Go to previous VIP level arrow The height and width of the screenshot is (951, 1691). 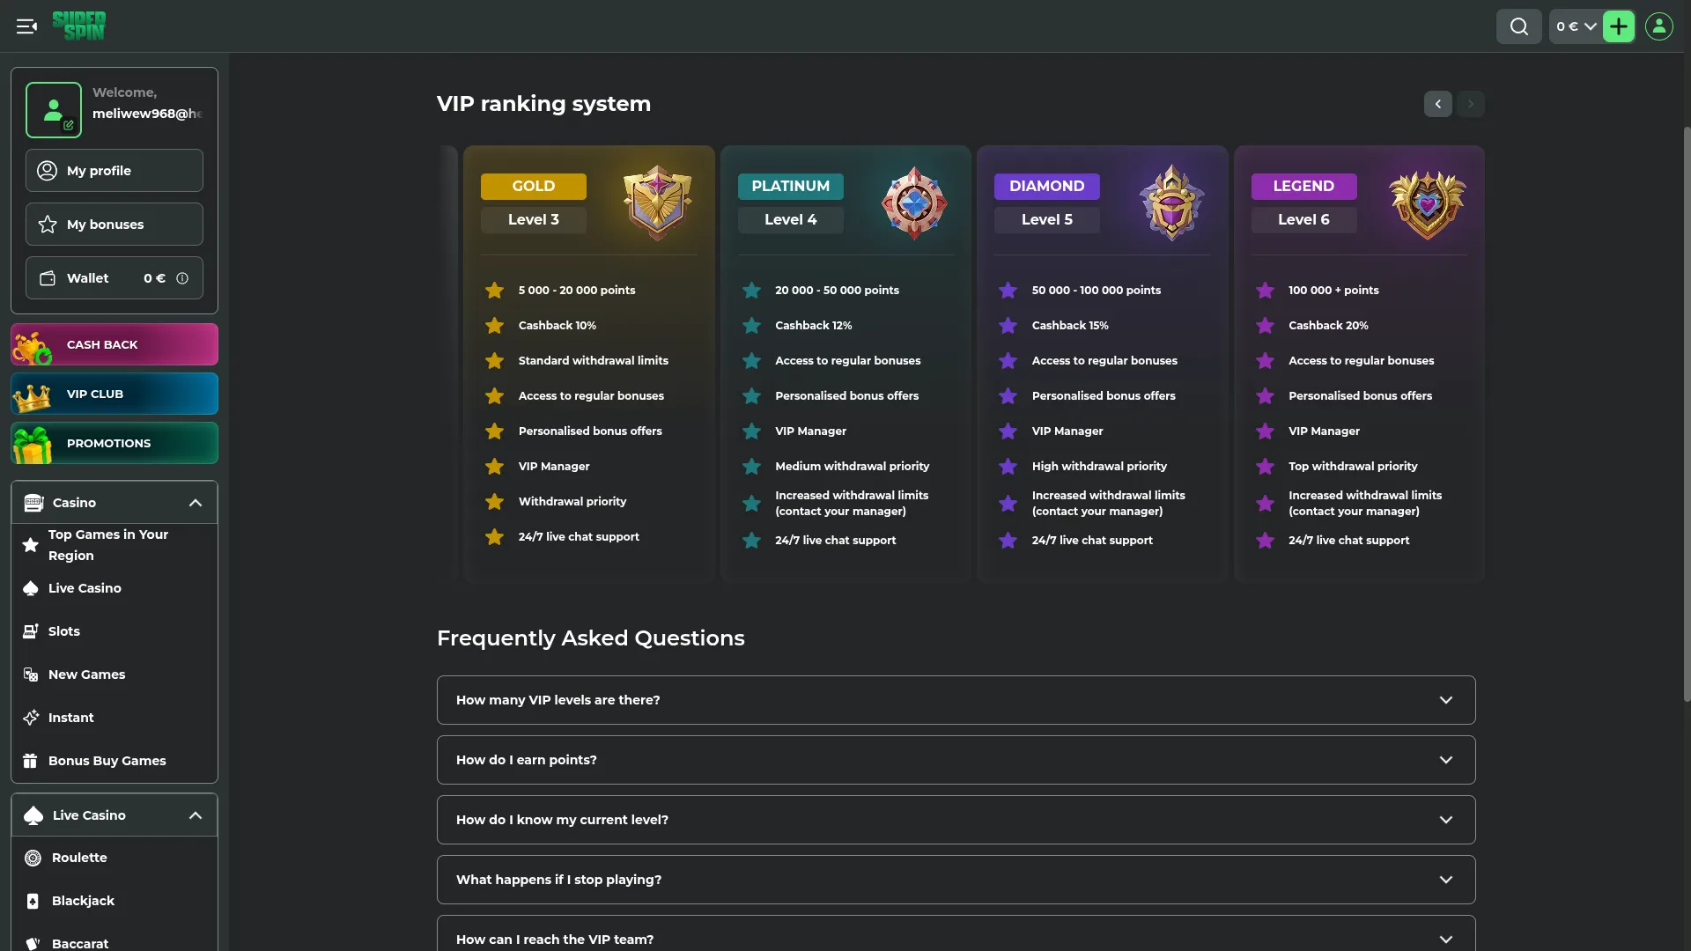1438,104
